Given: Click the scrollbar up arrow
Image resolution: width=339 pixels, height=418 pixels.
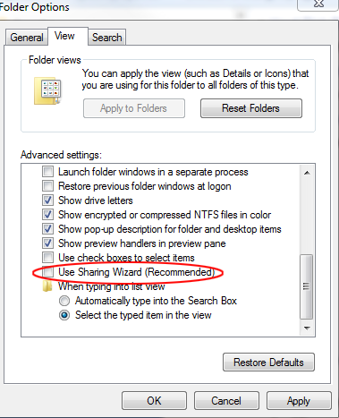Looking at the screenshot, I should pyautogui.click(x=307, y=173).
